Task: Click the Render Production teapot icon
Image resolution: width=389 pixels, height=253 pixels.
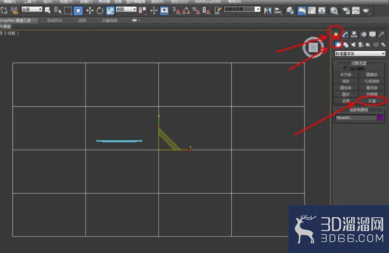Action: pos(366,11)
